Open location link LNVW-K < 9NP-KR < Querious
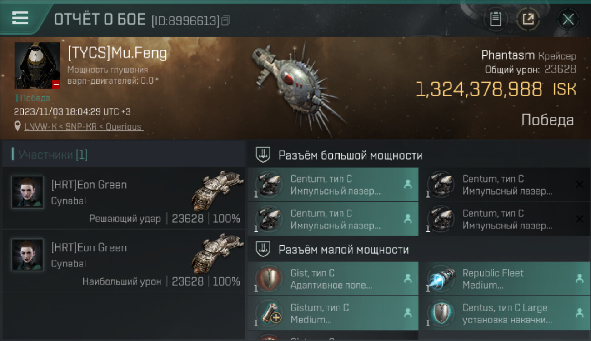The image size is (591, 341). point(84,127)
